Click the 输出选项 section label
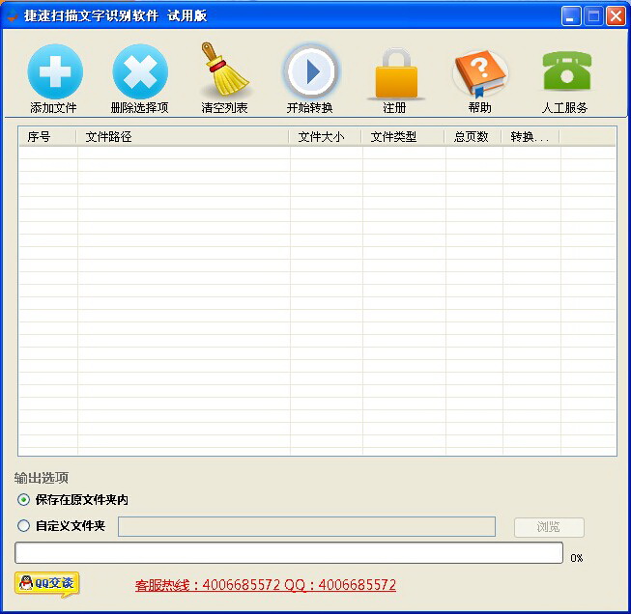631x614 pixels. 41,478
